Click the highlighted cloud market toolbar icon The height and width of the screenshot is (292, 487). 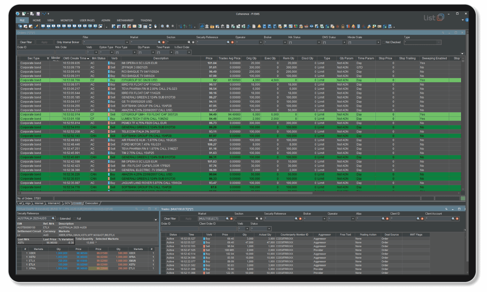pyautogui.click(x=202, y=26)
